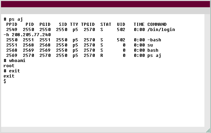Image resolution: width=211 pixels, height=133 pixels.
Task: Click PPID 2568 in the bash row
Action: pos(12,50)
